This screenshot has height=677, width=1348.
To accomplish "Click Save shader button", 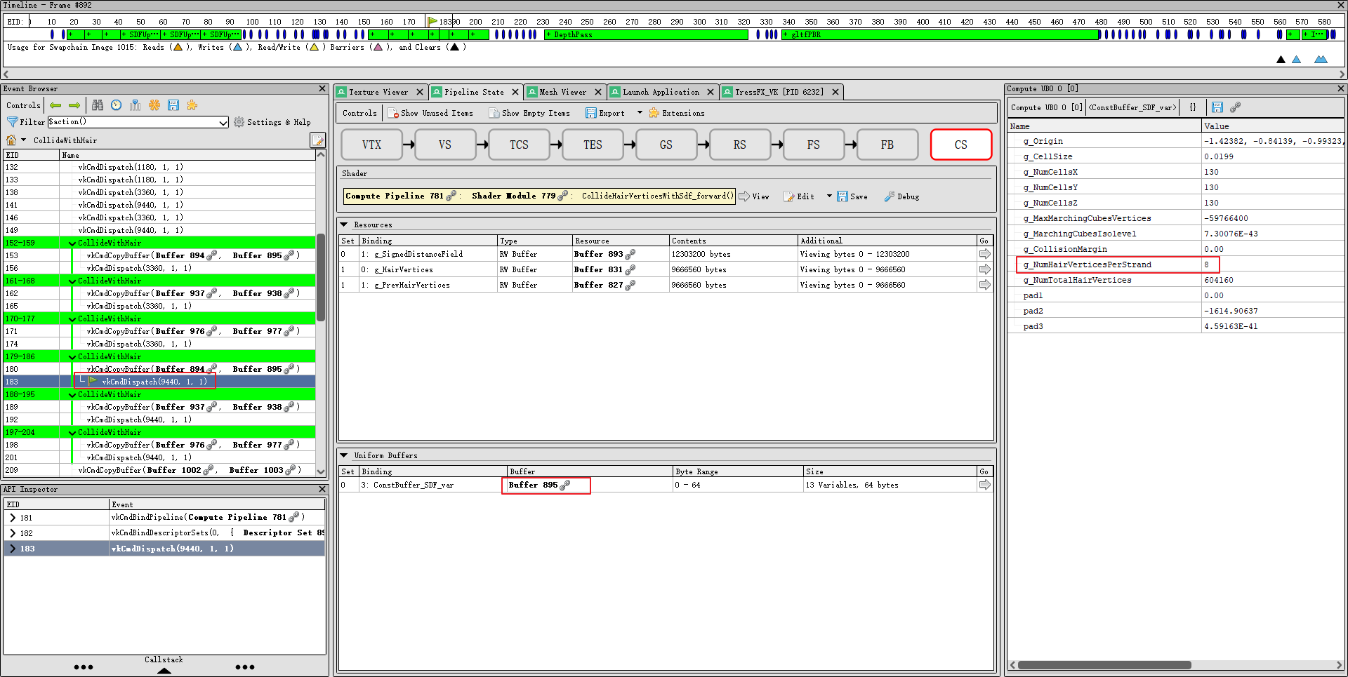I will click(x=852, y=196).
